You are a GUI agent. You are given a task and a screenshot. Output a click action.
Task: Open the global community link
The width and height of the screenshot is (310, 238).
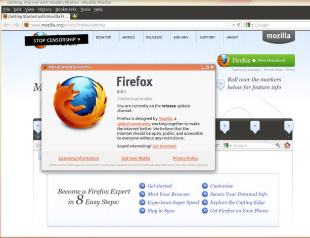134,124
